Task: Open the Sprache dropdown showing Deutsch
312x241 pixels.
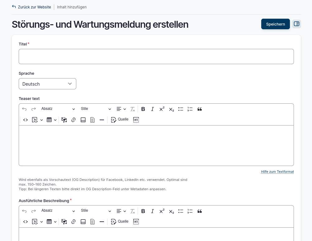Action: point(47,84)
